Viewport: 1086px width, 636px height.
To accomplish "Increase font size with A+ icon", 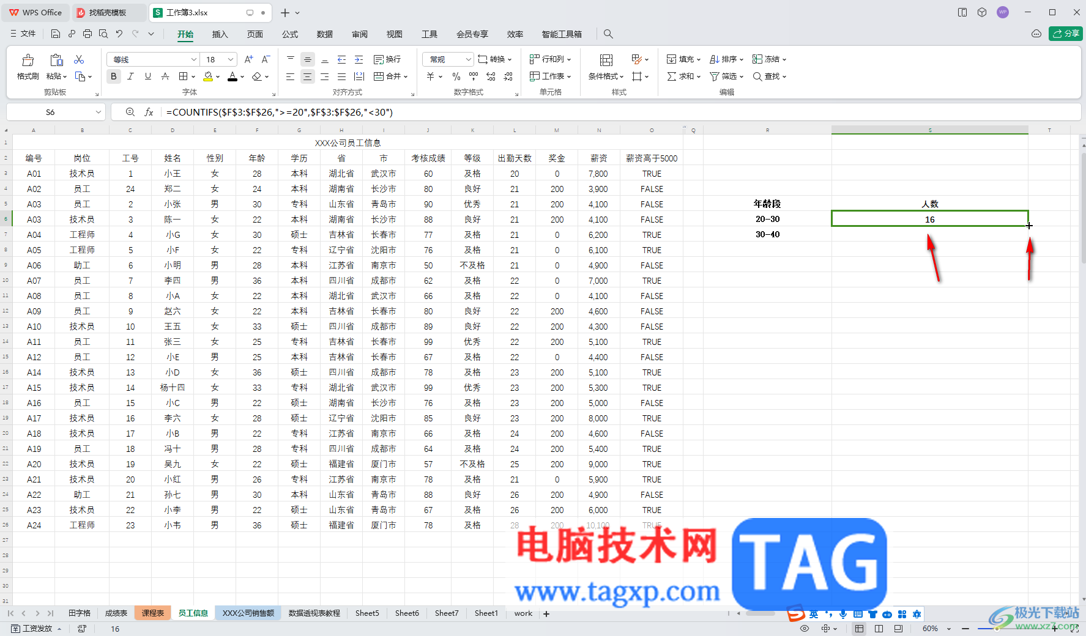I will 248,59.
